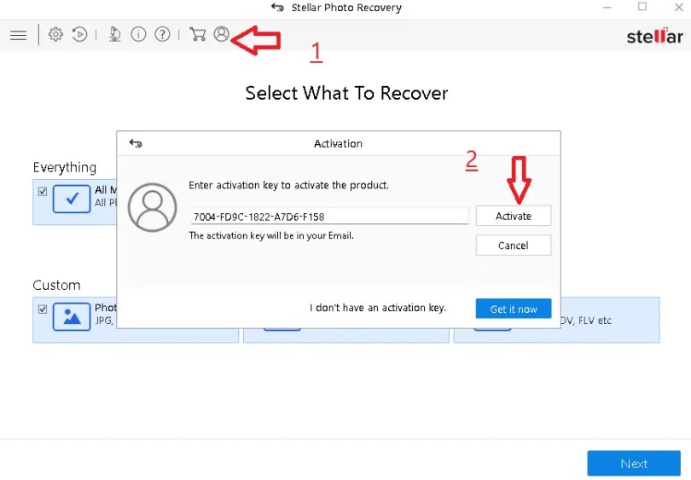Minimize the Stellar Photo Recovery window
Image resolution: width=691 pixels, height=480 pixels.
coord(607,8)
